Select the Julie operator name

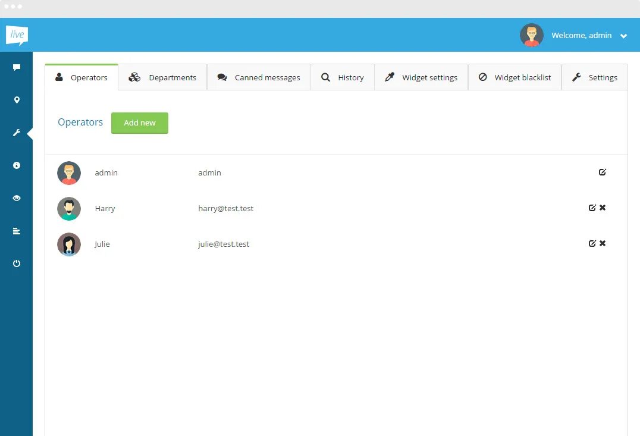point(102,244)
